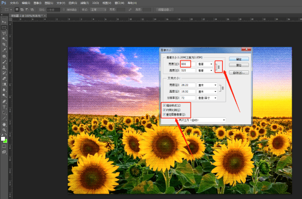Select the Lasso tool
This screenshot has width=302, height=199.
coord(4,33)
